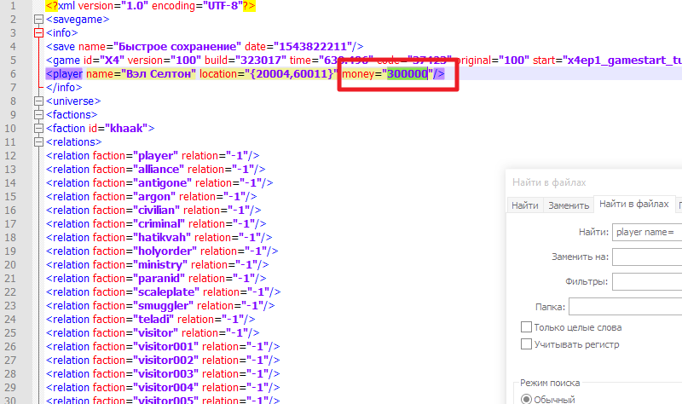Click line number 6 in the margin

pyautogui.click(x=13, y=74)
